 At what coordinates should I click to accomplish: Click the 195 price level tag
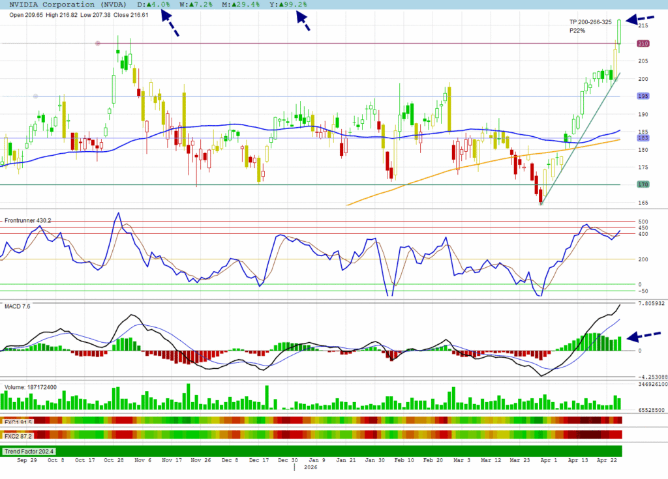coord(643,96)
